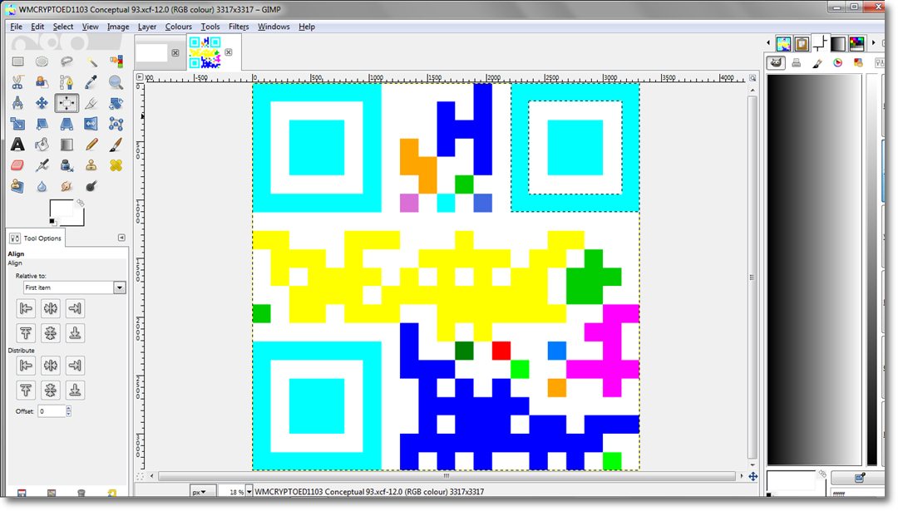Choose the Select by Colour tool
This screenshot has width=898, height=511.
pyautogui.click(x=116, y=61)
